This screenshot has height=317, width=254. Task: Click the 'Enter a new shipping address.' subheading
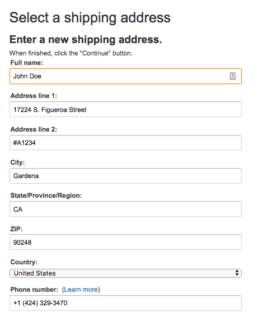point(86,40)
